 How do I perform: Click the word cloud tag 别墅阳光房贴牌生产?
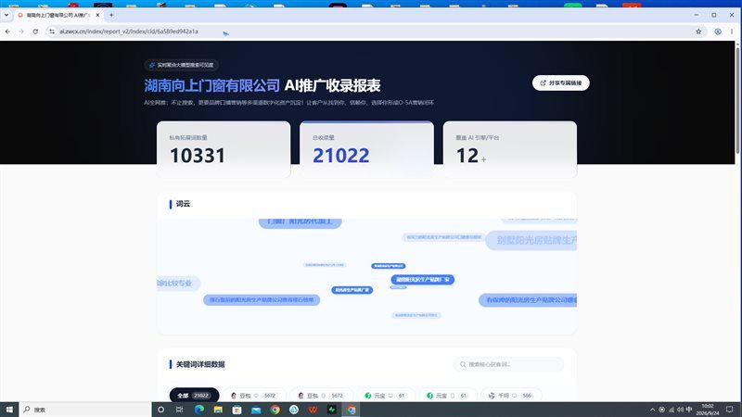[531, 240]
